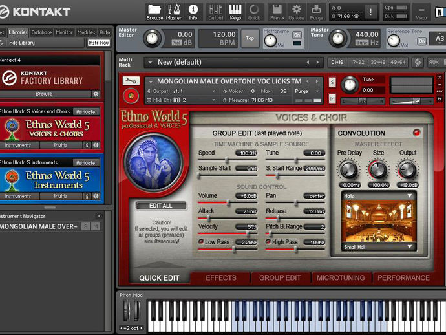The height and width of the screenshot is (335, 446).
Task: Open the Files menu arrow
Action: coord(283,18)
